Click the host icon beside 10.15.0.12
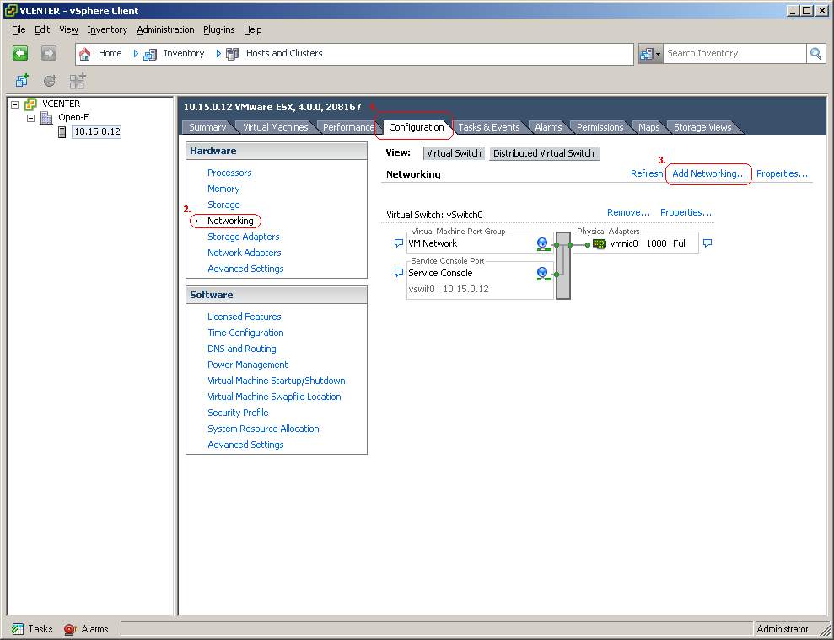This screenshot has width=834, height=640. (62, 131)
